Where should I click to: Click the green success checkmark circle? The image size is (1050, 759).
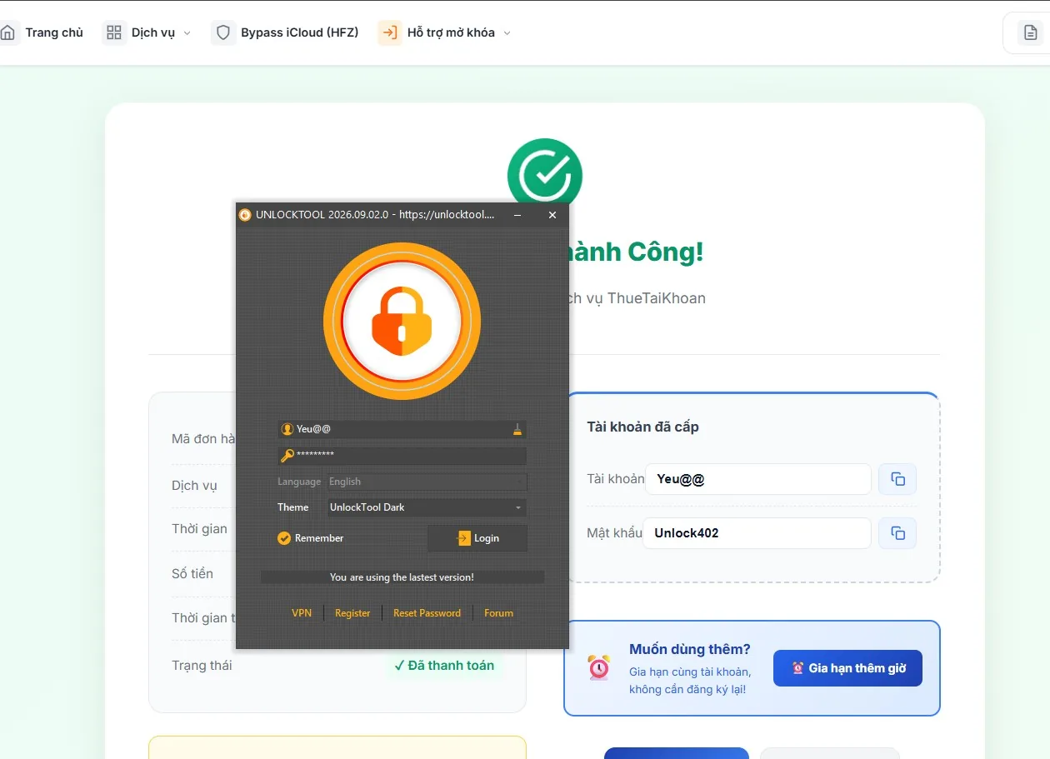[544, 173]
